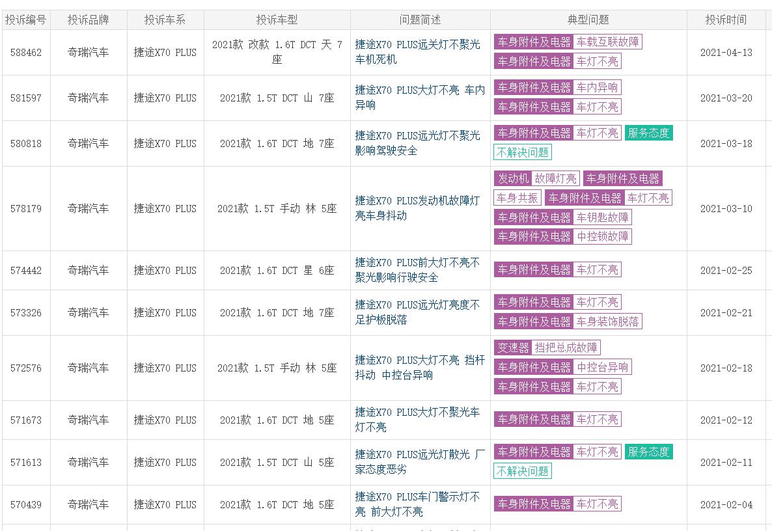Select complaint number 572576
This screenshot has width=772, height=531.
(26, 368)
